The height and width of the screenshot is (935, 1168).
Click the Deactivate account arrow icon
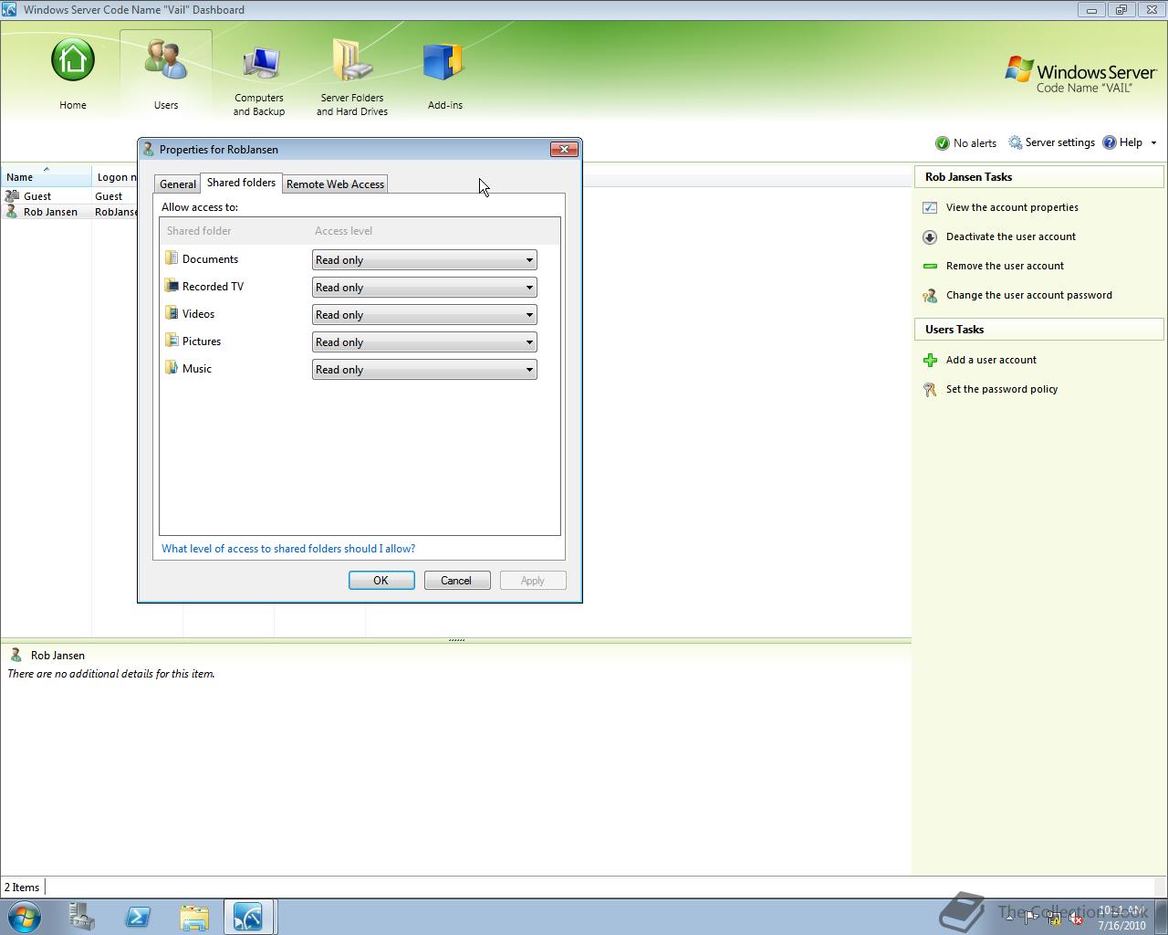pos(930,236)
